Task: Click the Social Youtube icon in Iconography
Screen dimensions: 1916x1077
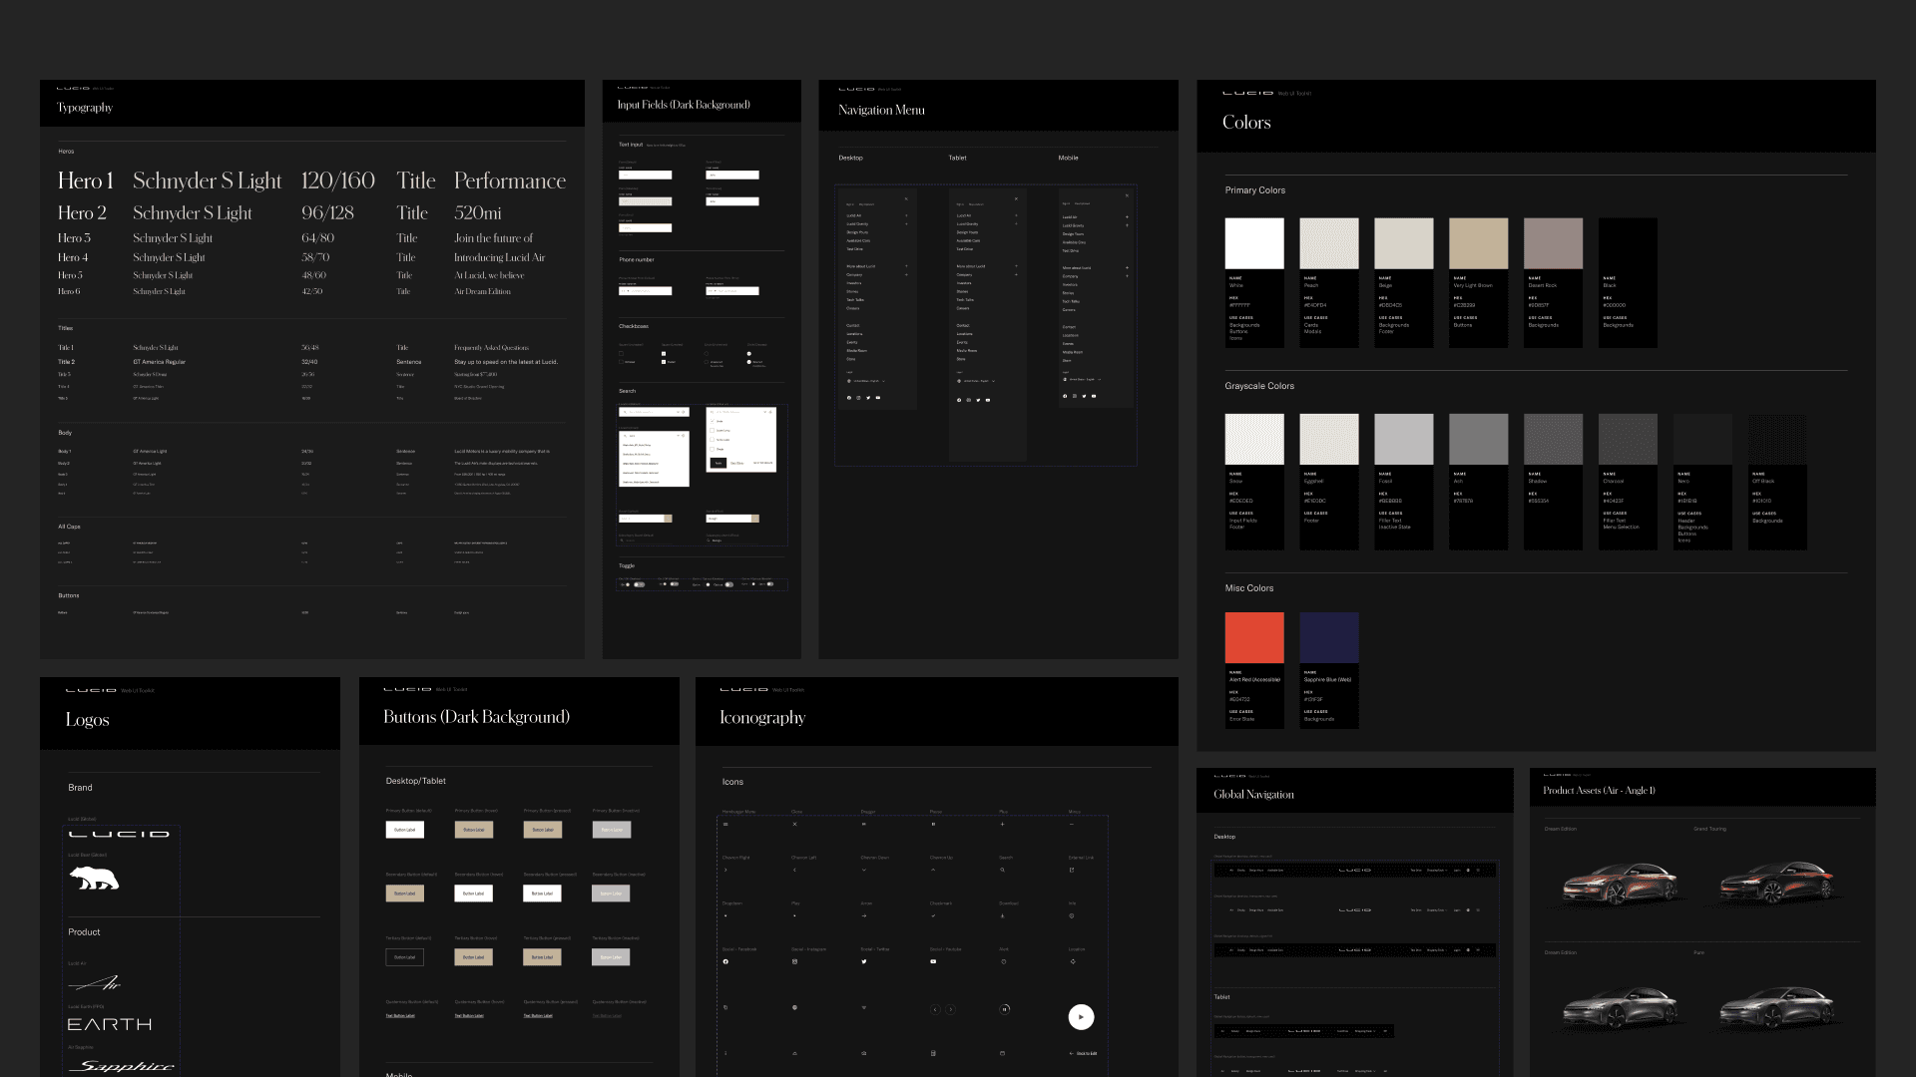Action: pos(933,961)
